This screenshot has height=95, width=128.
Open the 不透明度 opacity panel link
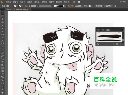point(70,6)
